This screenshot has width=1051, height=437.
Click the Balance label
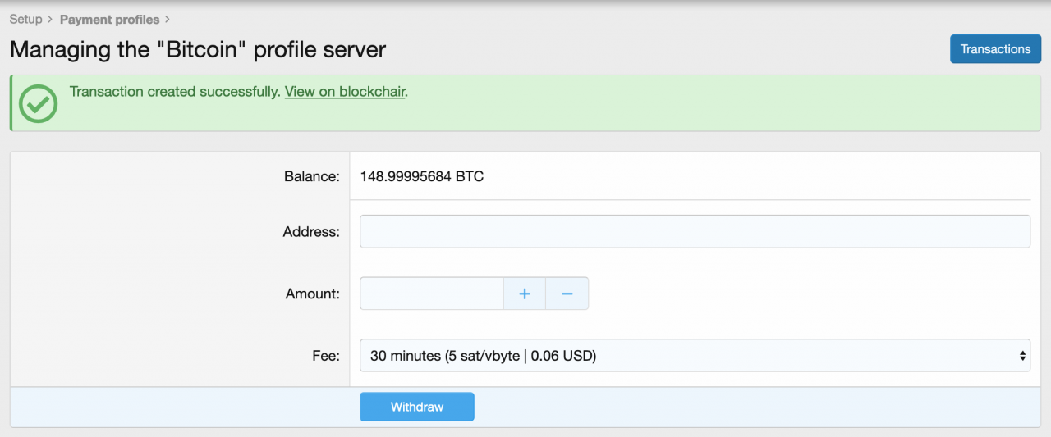point(311,176)
